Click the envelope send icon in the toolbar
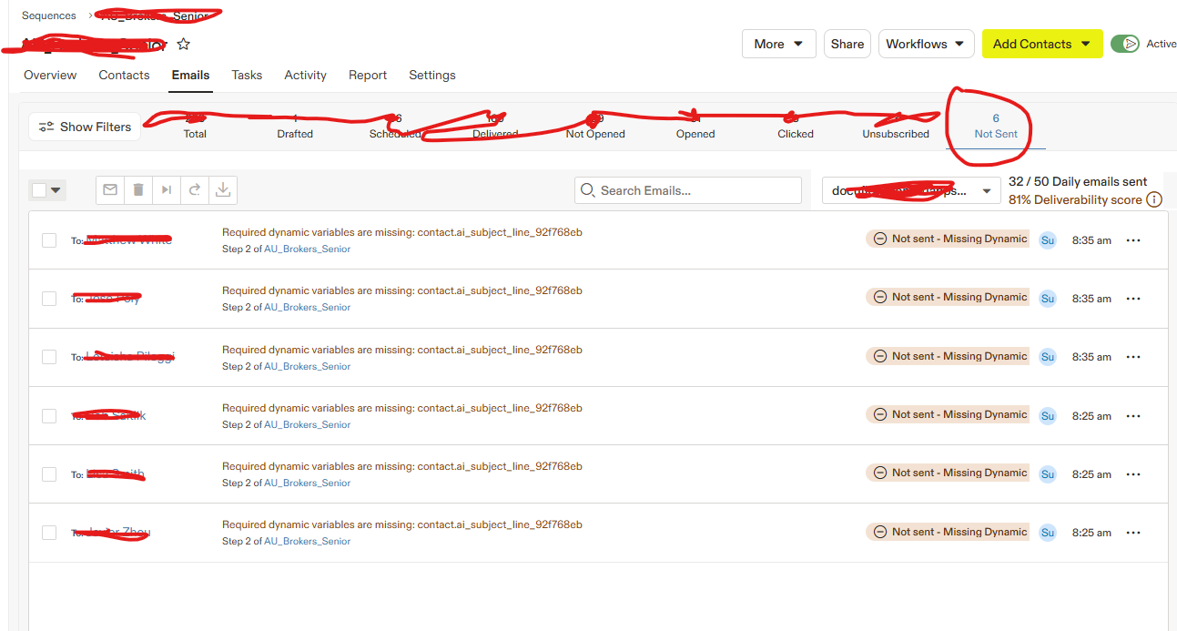This screenshot has width=1177, height=631. click(110, 189)
